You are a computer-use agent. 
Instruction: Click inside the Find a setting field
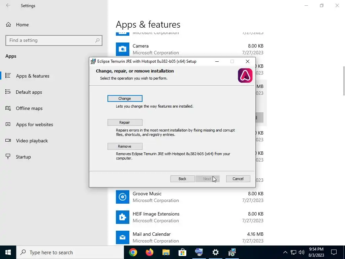coord(54,40)
